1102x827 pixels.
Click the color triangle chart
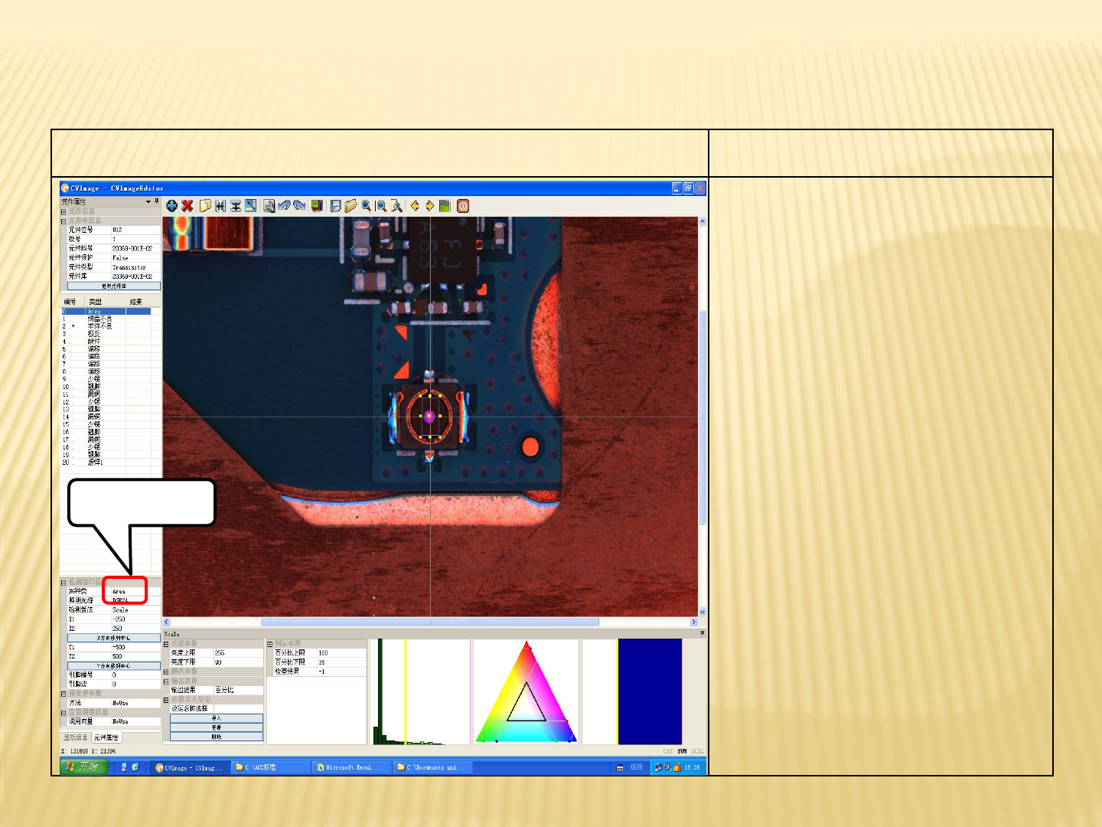click(526, 692)
